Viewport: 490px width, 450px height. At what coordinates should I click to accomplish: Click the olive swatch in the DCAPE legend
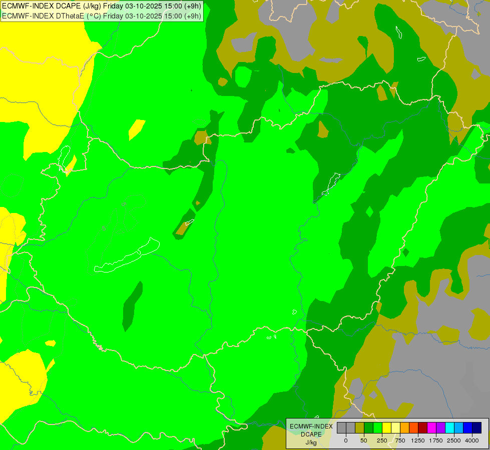coord(360,427)
